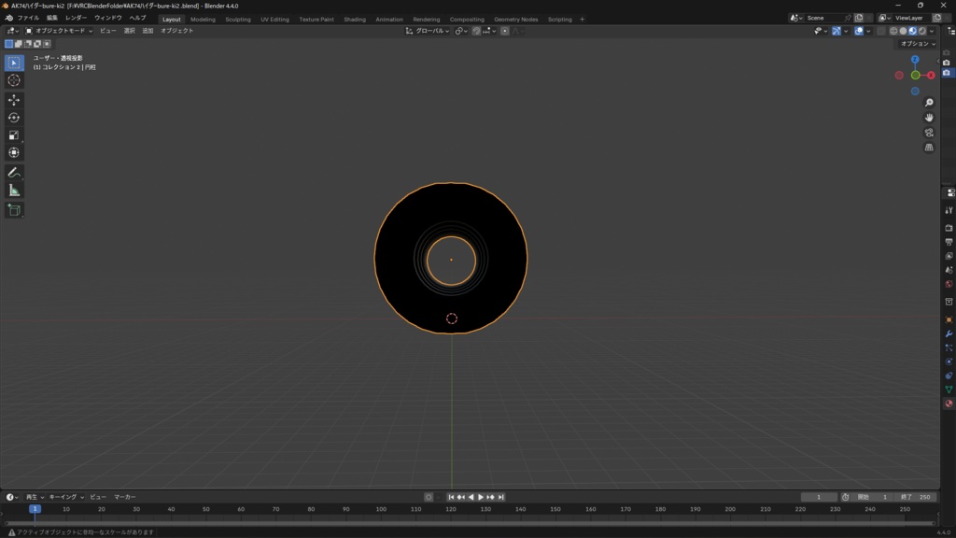This screenshot has width=956, height=538.
Task: Open the Material properties tab
Action: pos(949,403)
